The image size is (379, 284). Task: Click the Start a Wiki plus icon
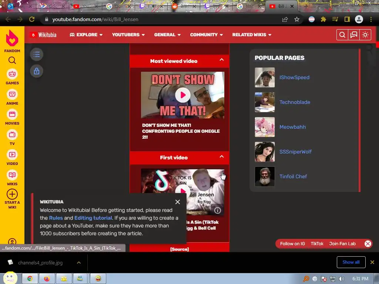pos(12,194)
